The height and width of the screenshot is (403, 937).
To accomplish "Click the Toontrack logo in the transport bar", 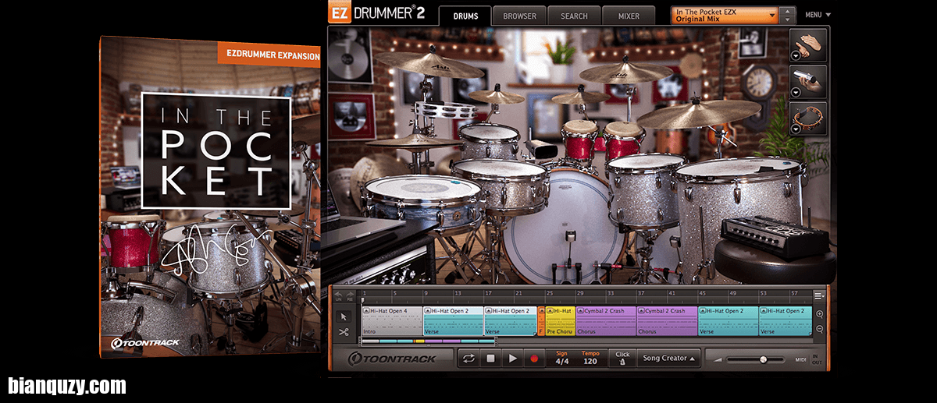I will tap(392, 359).
